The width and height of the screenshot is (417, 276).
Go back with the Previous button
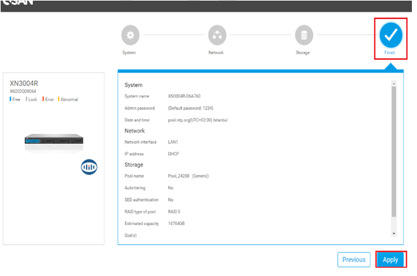coord(354,259)
